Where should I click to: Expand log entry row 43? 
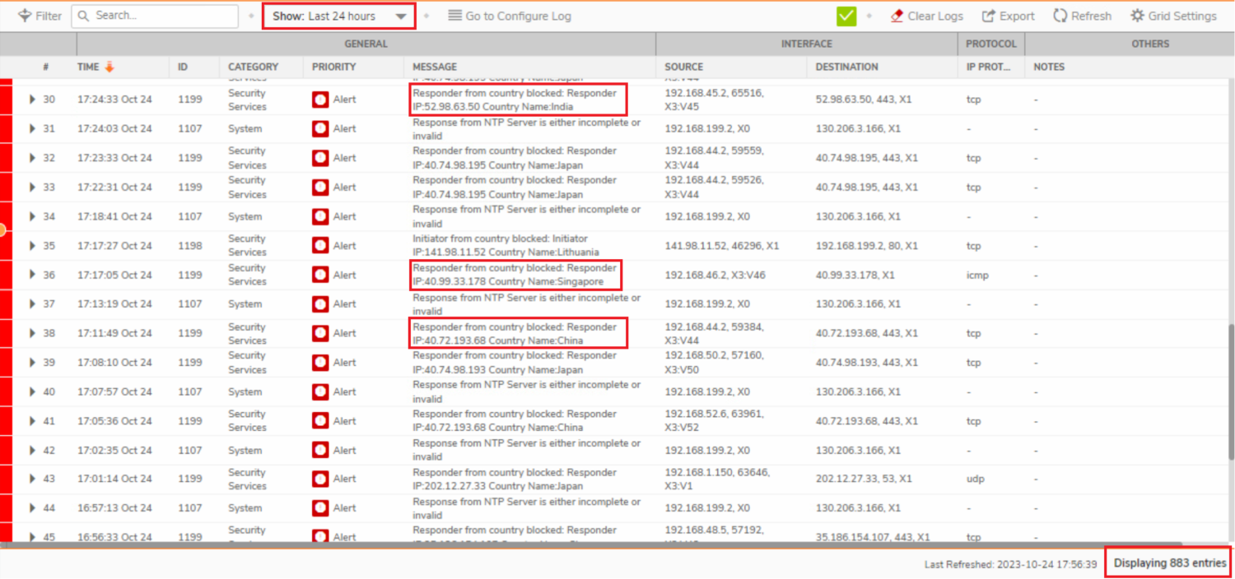pos(32,479)
